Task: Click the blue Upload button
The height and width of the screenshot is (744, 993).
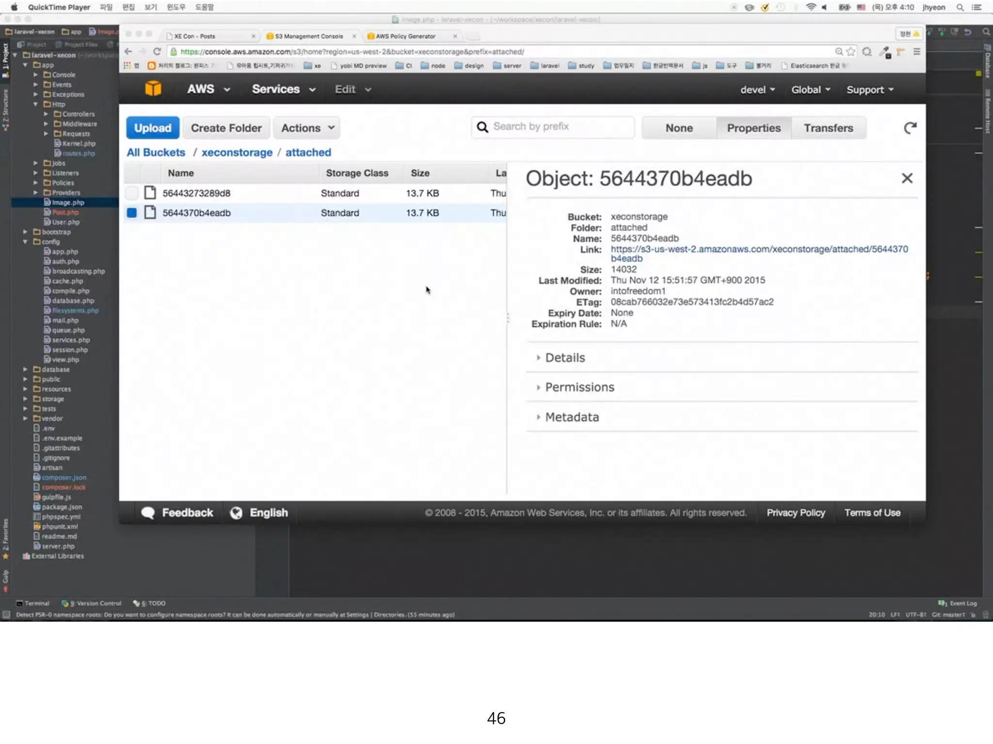Action: pyautogui.click(x=153, y=128)
